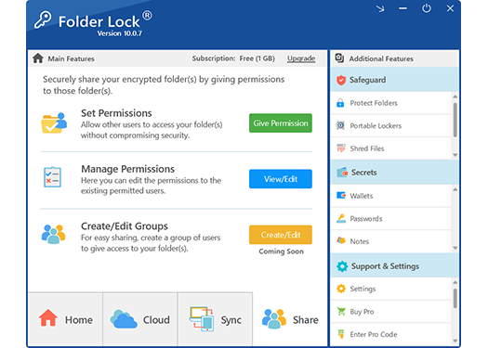Click the Support & Settings scrollbar thumb
Viewport: 488px width, 348px height.
click(455, 298)
